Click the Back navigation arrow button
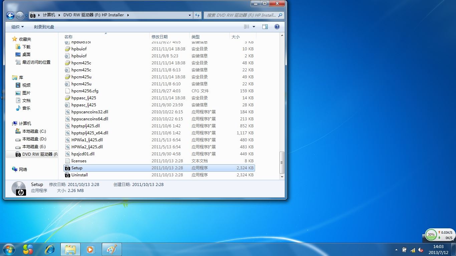Image resolution: width=456 pixels, height=256 pixels. tap(10, 15)
